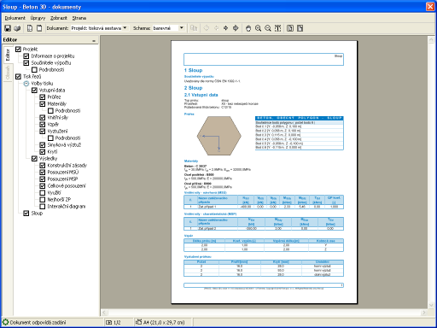The height and width of the screenshot is (328, 437).
Task: Switch to the Obsah vertical side tab
Action: (x=8, y=73)
